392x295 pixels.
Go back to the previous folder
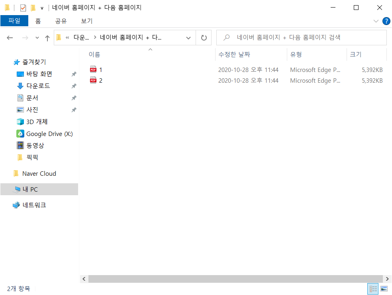pos(10,37)
